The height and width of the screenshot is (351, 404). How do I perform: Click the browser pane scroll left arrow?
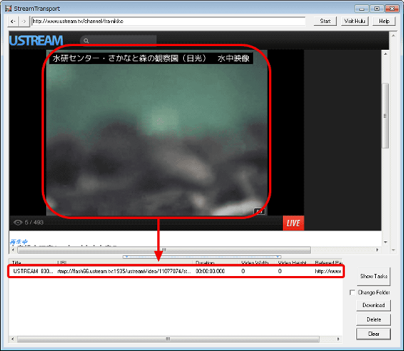tap(13, 249)
